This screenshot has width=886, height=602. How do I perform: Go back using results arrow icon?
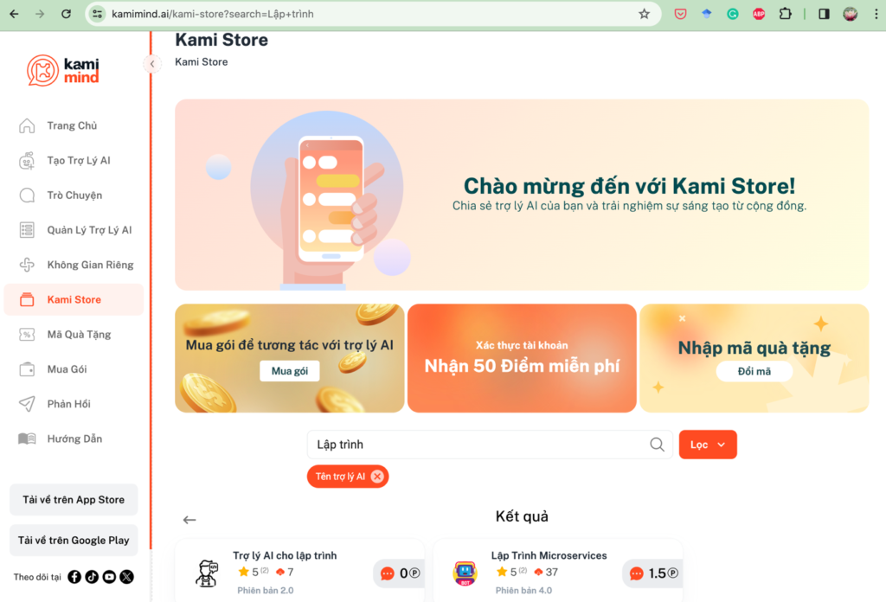[x=189, y=520]
